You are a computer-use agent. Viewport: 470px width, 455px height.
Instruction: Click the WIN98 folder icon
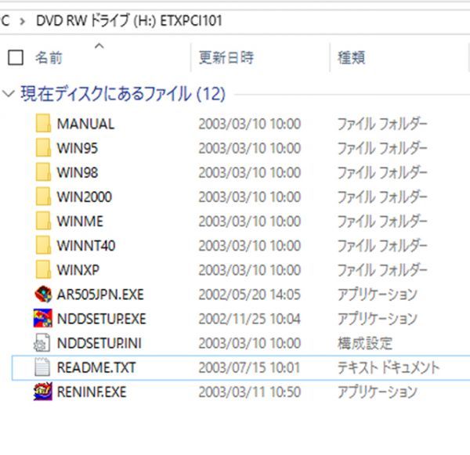43,172
